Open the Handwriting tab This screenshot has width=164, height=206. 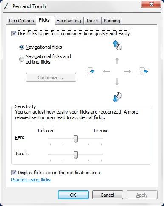pyautogui.click(x=69, y=21)
